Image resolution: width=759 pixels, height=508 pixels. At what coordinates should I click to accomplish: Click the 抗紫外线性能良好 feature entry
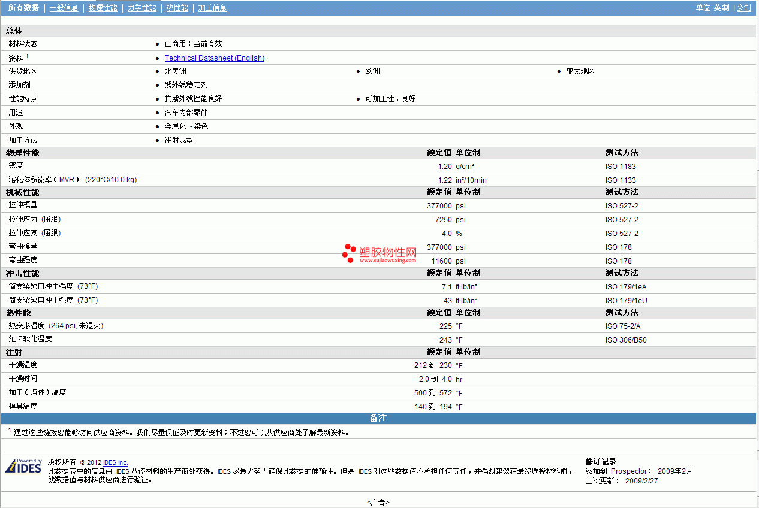pos(193,99)
